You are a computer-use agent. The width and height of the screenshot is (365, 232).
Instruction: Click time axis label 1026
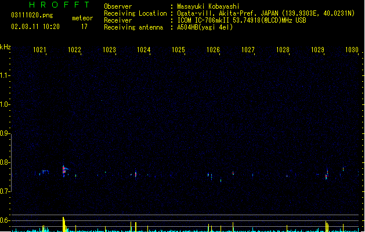click(213, 49)
